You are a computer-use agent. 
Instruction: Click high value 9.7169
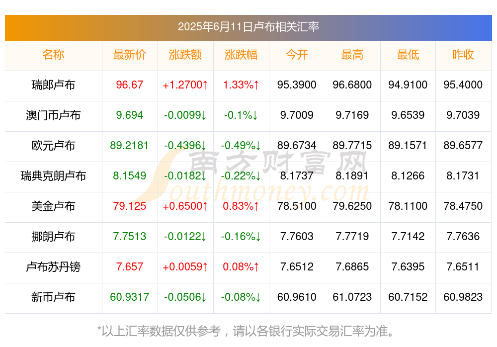coord(352,115)
